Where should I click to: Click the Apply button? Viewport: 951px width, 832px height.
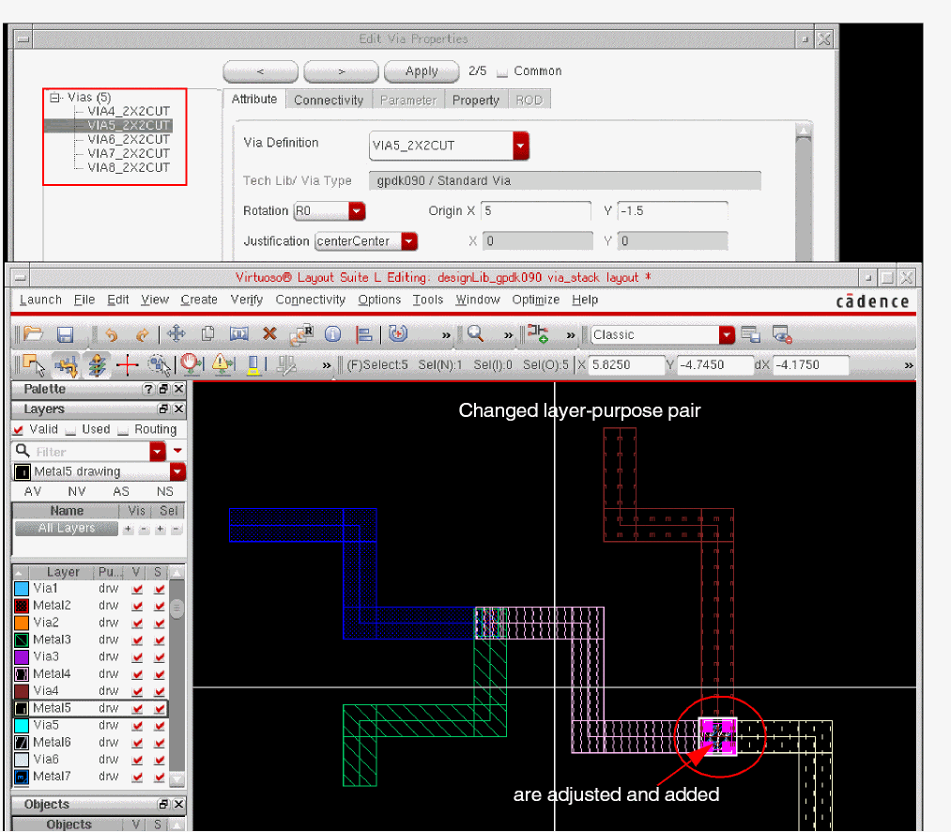[422, 71]
